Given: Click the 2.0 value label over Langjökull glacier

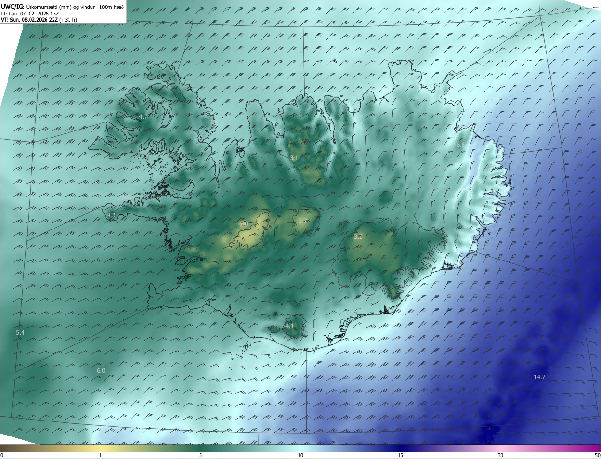Looking at the screenshot, I should 243,224.
